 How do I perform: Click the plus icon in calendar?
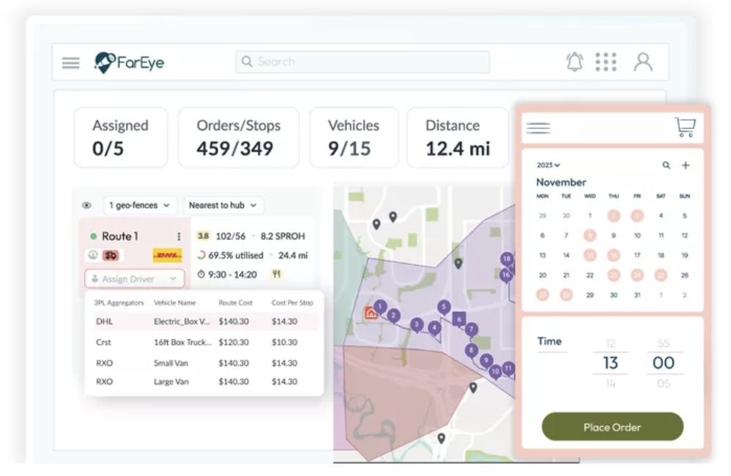point(686,165)
